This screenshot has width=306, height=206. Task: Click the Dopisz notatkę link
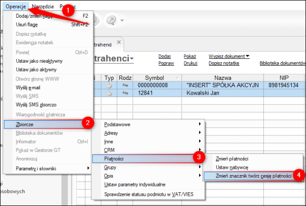coord(224,63)
